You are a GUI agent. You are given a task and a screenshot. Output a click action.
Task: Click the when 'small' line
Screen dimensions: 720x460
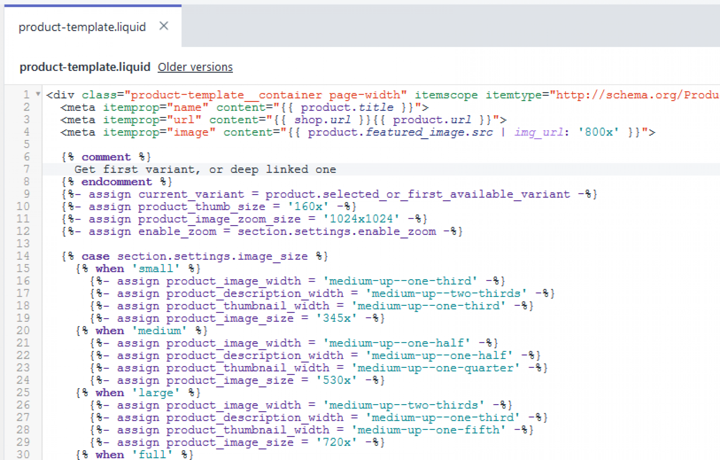coord(138,269)
